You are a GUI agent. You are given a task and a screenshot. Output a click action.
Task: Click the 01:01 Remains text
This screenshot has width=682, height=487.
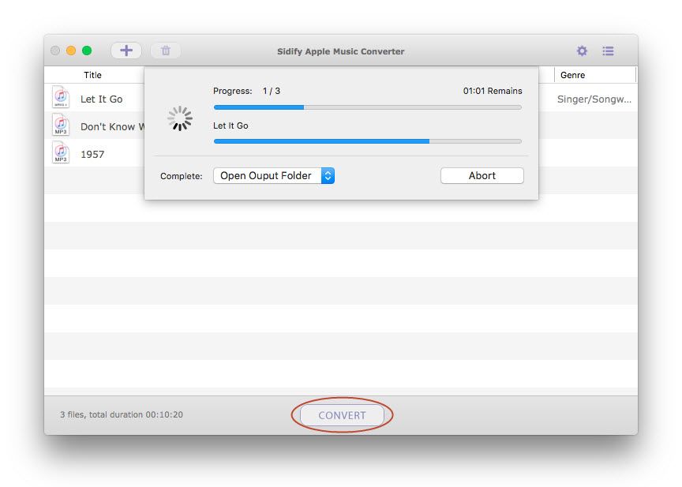coord(493,91)
